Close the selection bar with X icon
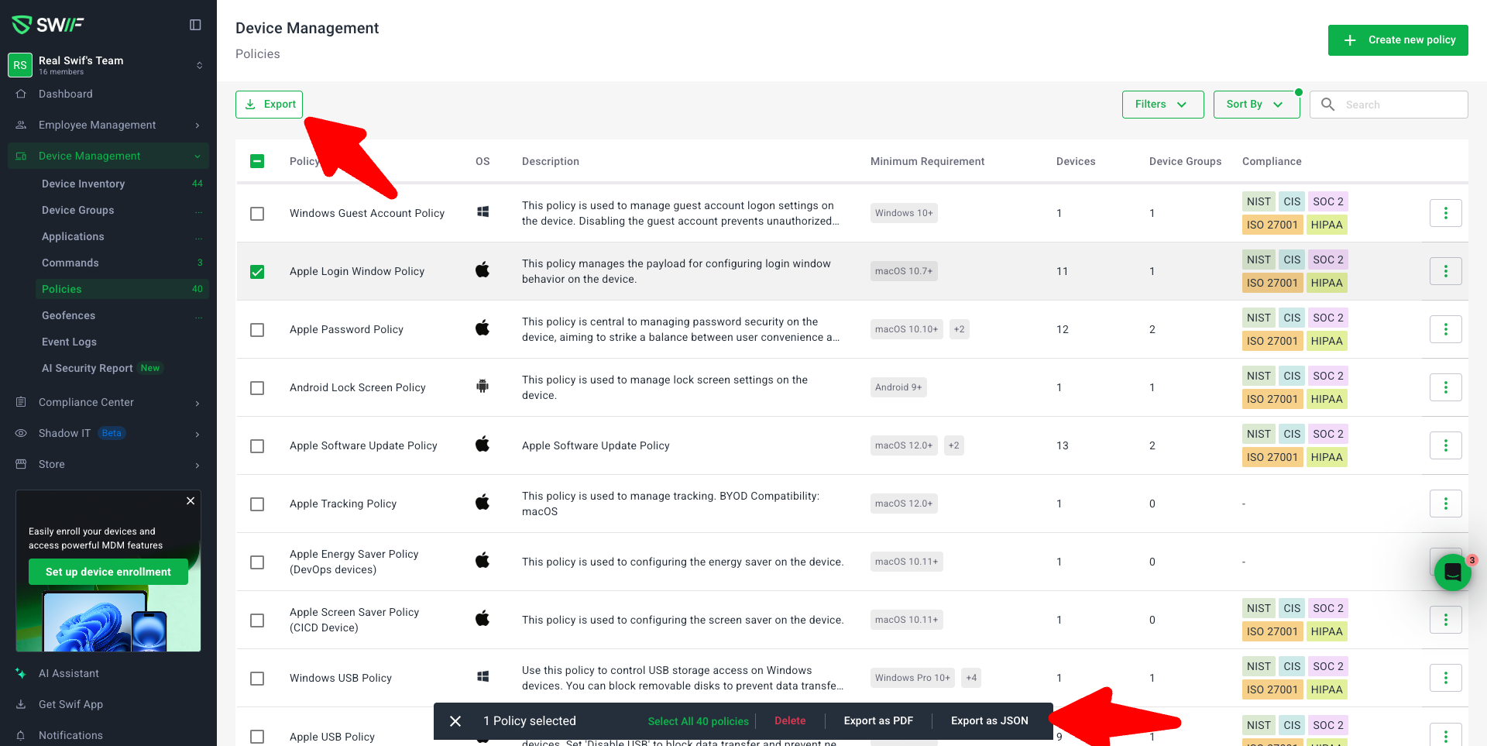Screen dimensions: 1487x746 coord(455,721)
